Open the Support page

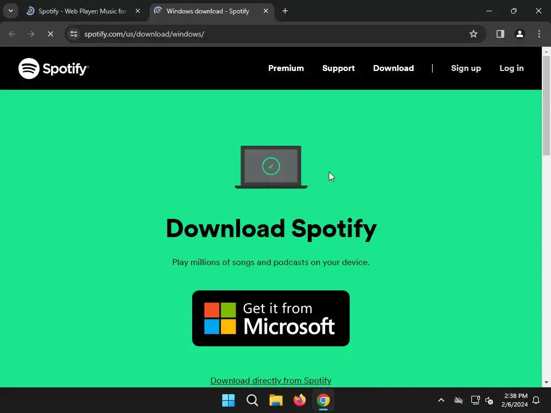tap(338, 68)
